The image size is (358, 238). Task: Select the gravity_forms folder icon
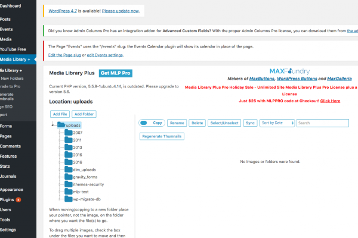[x=69, y=177]
